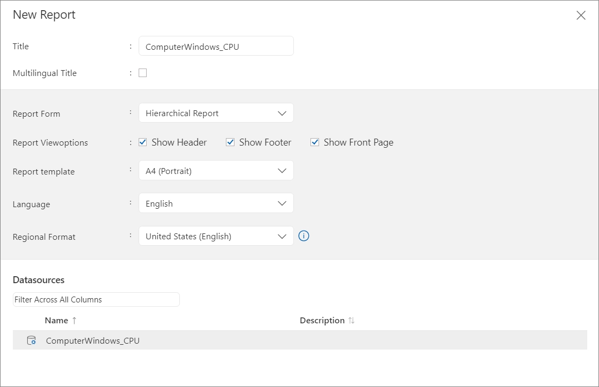This screenshot has width=599, height=387.
Task: Disable the Show Front Page option
Action: point(315,142)
